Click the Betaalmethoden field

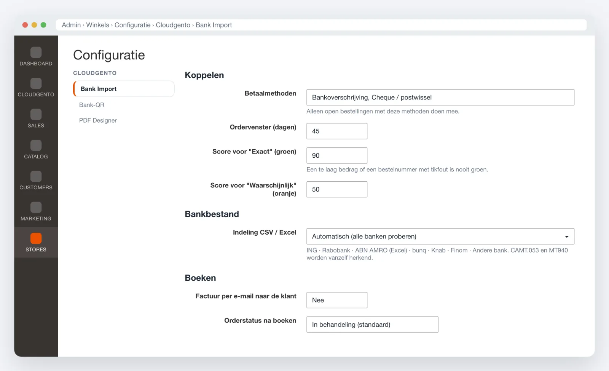440,97
